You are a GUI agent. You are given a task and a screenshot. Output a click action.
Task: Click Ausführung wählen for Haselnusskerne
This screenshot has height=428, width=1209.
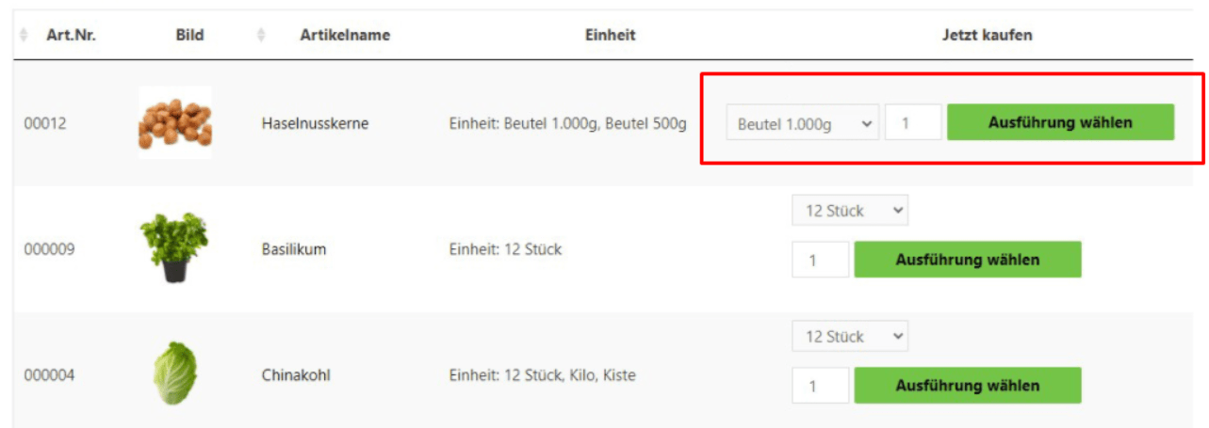(x=1060, y=122)
